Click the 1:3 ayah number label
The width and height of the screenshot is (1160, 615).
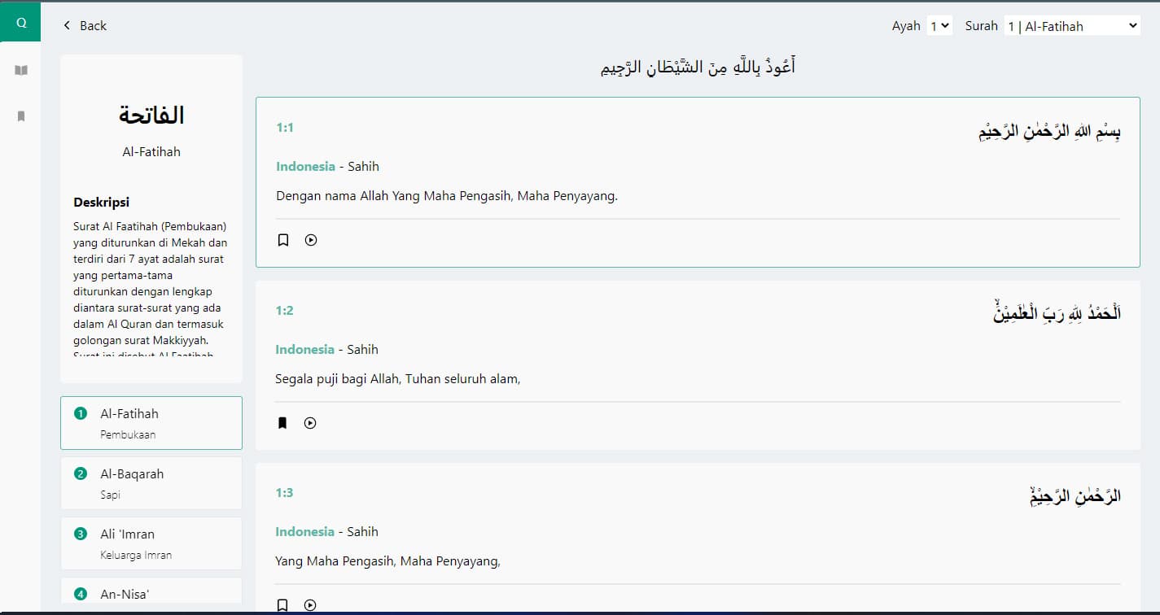coord(284,493)
